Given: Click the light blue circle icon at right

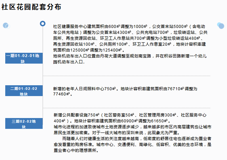Looking at the screenshot, I should coord(220,25).
